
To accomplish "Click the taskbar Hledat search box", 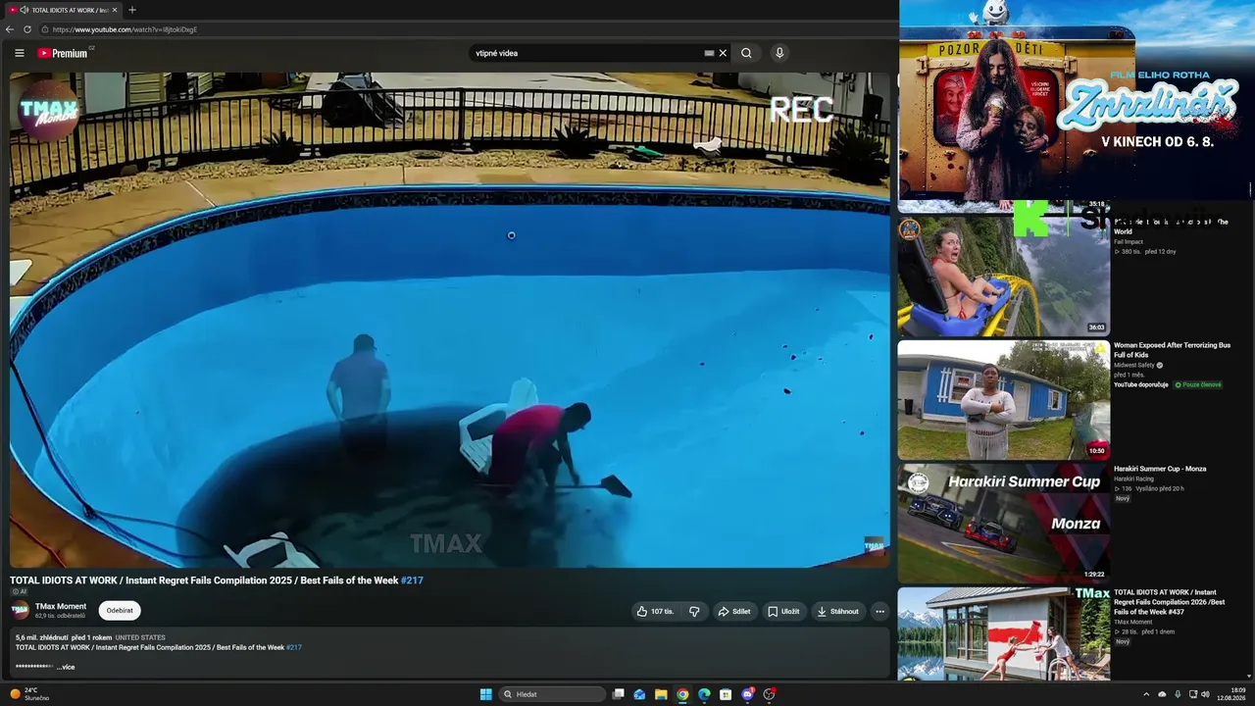I will pyautogui.click(x=552, y=694).
